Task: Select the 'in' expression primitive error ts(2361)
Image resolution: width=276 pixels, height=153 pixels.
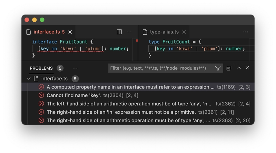Action: (138, 112)
